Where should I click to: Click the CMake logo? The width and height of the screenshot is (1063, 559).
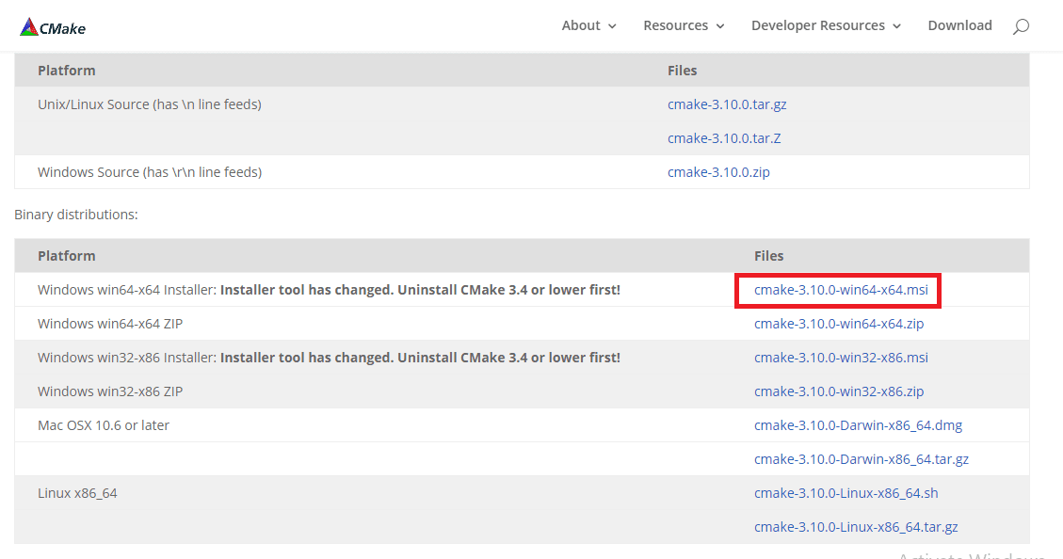52,27
